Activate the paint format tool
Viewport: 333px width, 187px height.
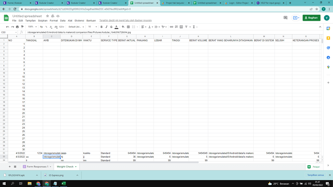(x=22, y=27)
